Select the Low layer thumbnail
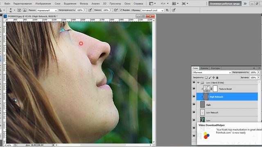Screen dimensions: 262x147 [202, 120]
